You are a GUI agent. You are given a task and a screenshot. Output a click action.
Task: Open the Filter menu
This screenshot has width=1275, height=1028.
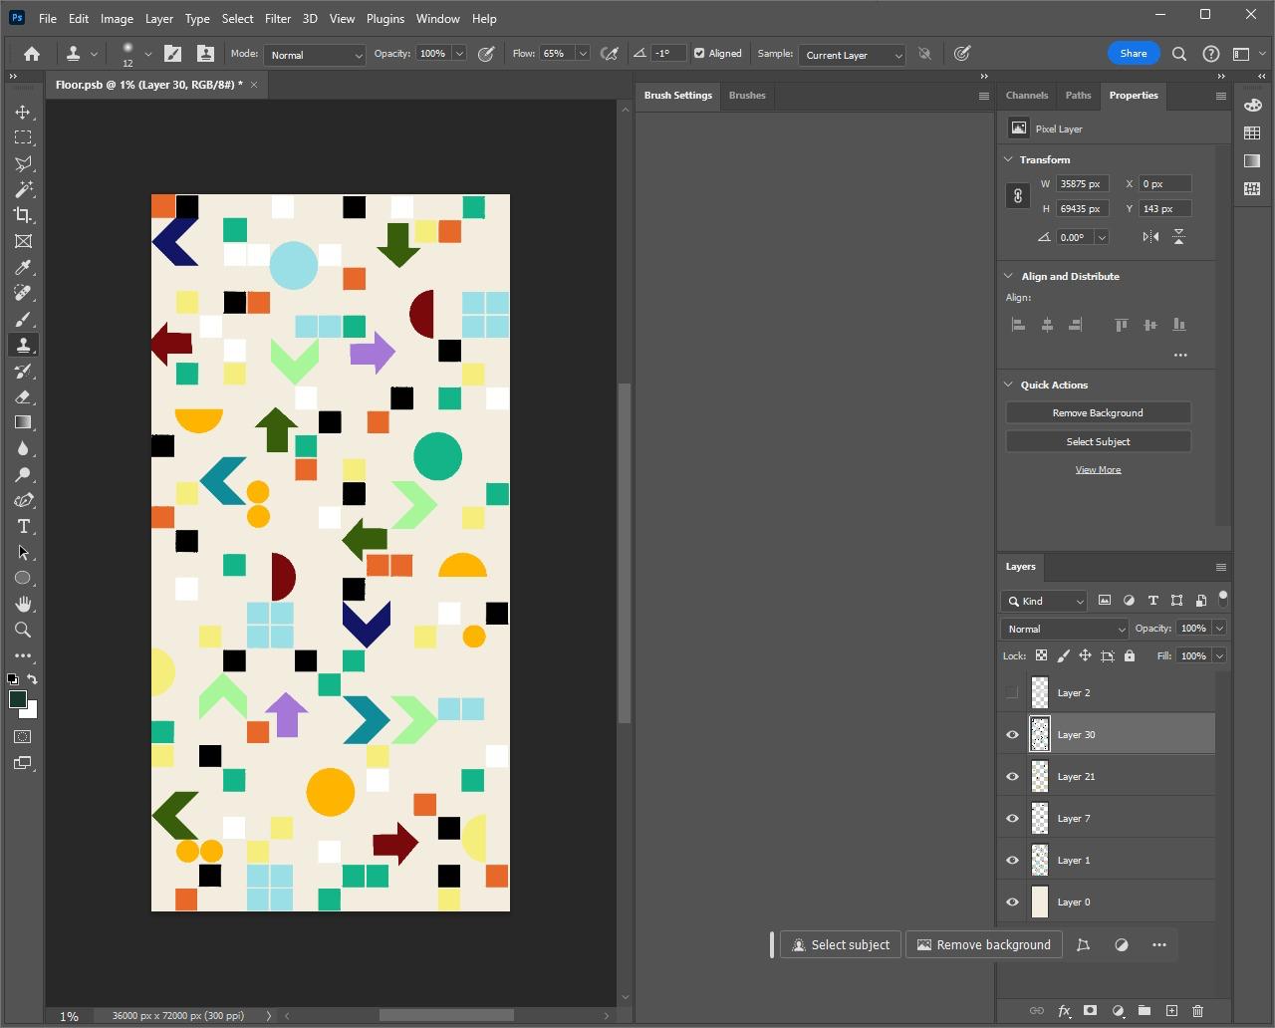tap(277, 18)
